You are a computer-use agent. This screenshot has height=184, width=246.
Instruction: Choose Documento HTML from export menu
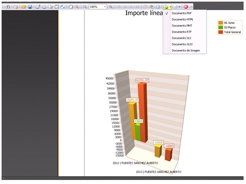(182, 19)
